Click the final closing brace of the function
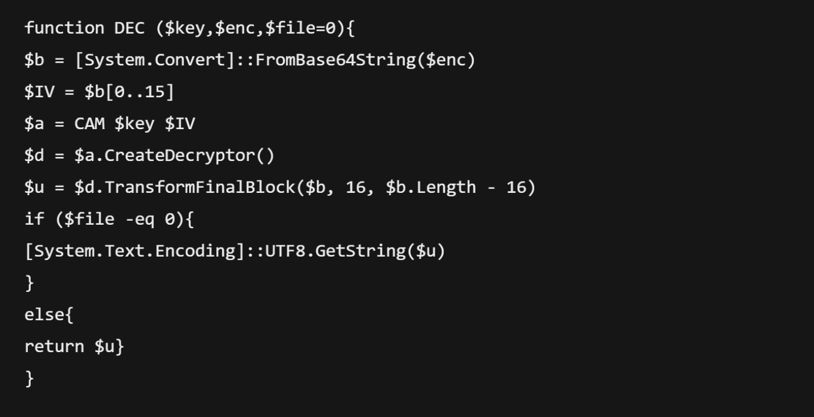 coord(30,378)
